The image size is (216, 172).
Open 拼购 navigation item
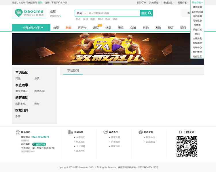click(x=146, y=28)
